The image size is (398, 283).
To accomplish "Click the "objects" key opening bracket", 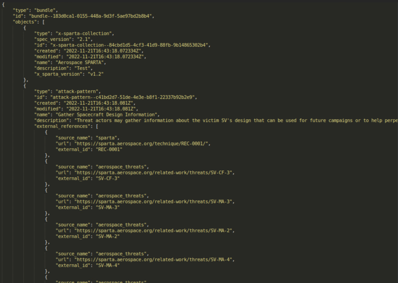I will [x=43, y=22].
